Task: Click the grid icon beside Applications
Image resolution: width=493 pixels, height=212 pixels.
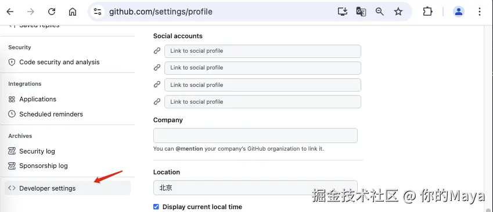Action: (12, 99)
